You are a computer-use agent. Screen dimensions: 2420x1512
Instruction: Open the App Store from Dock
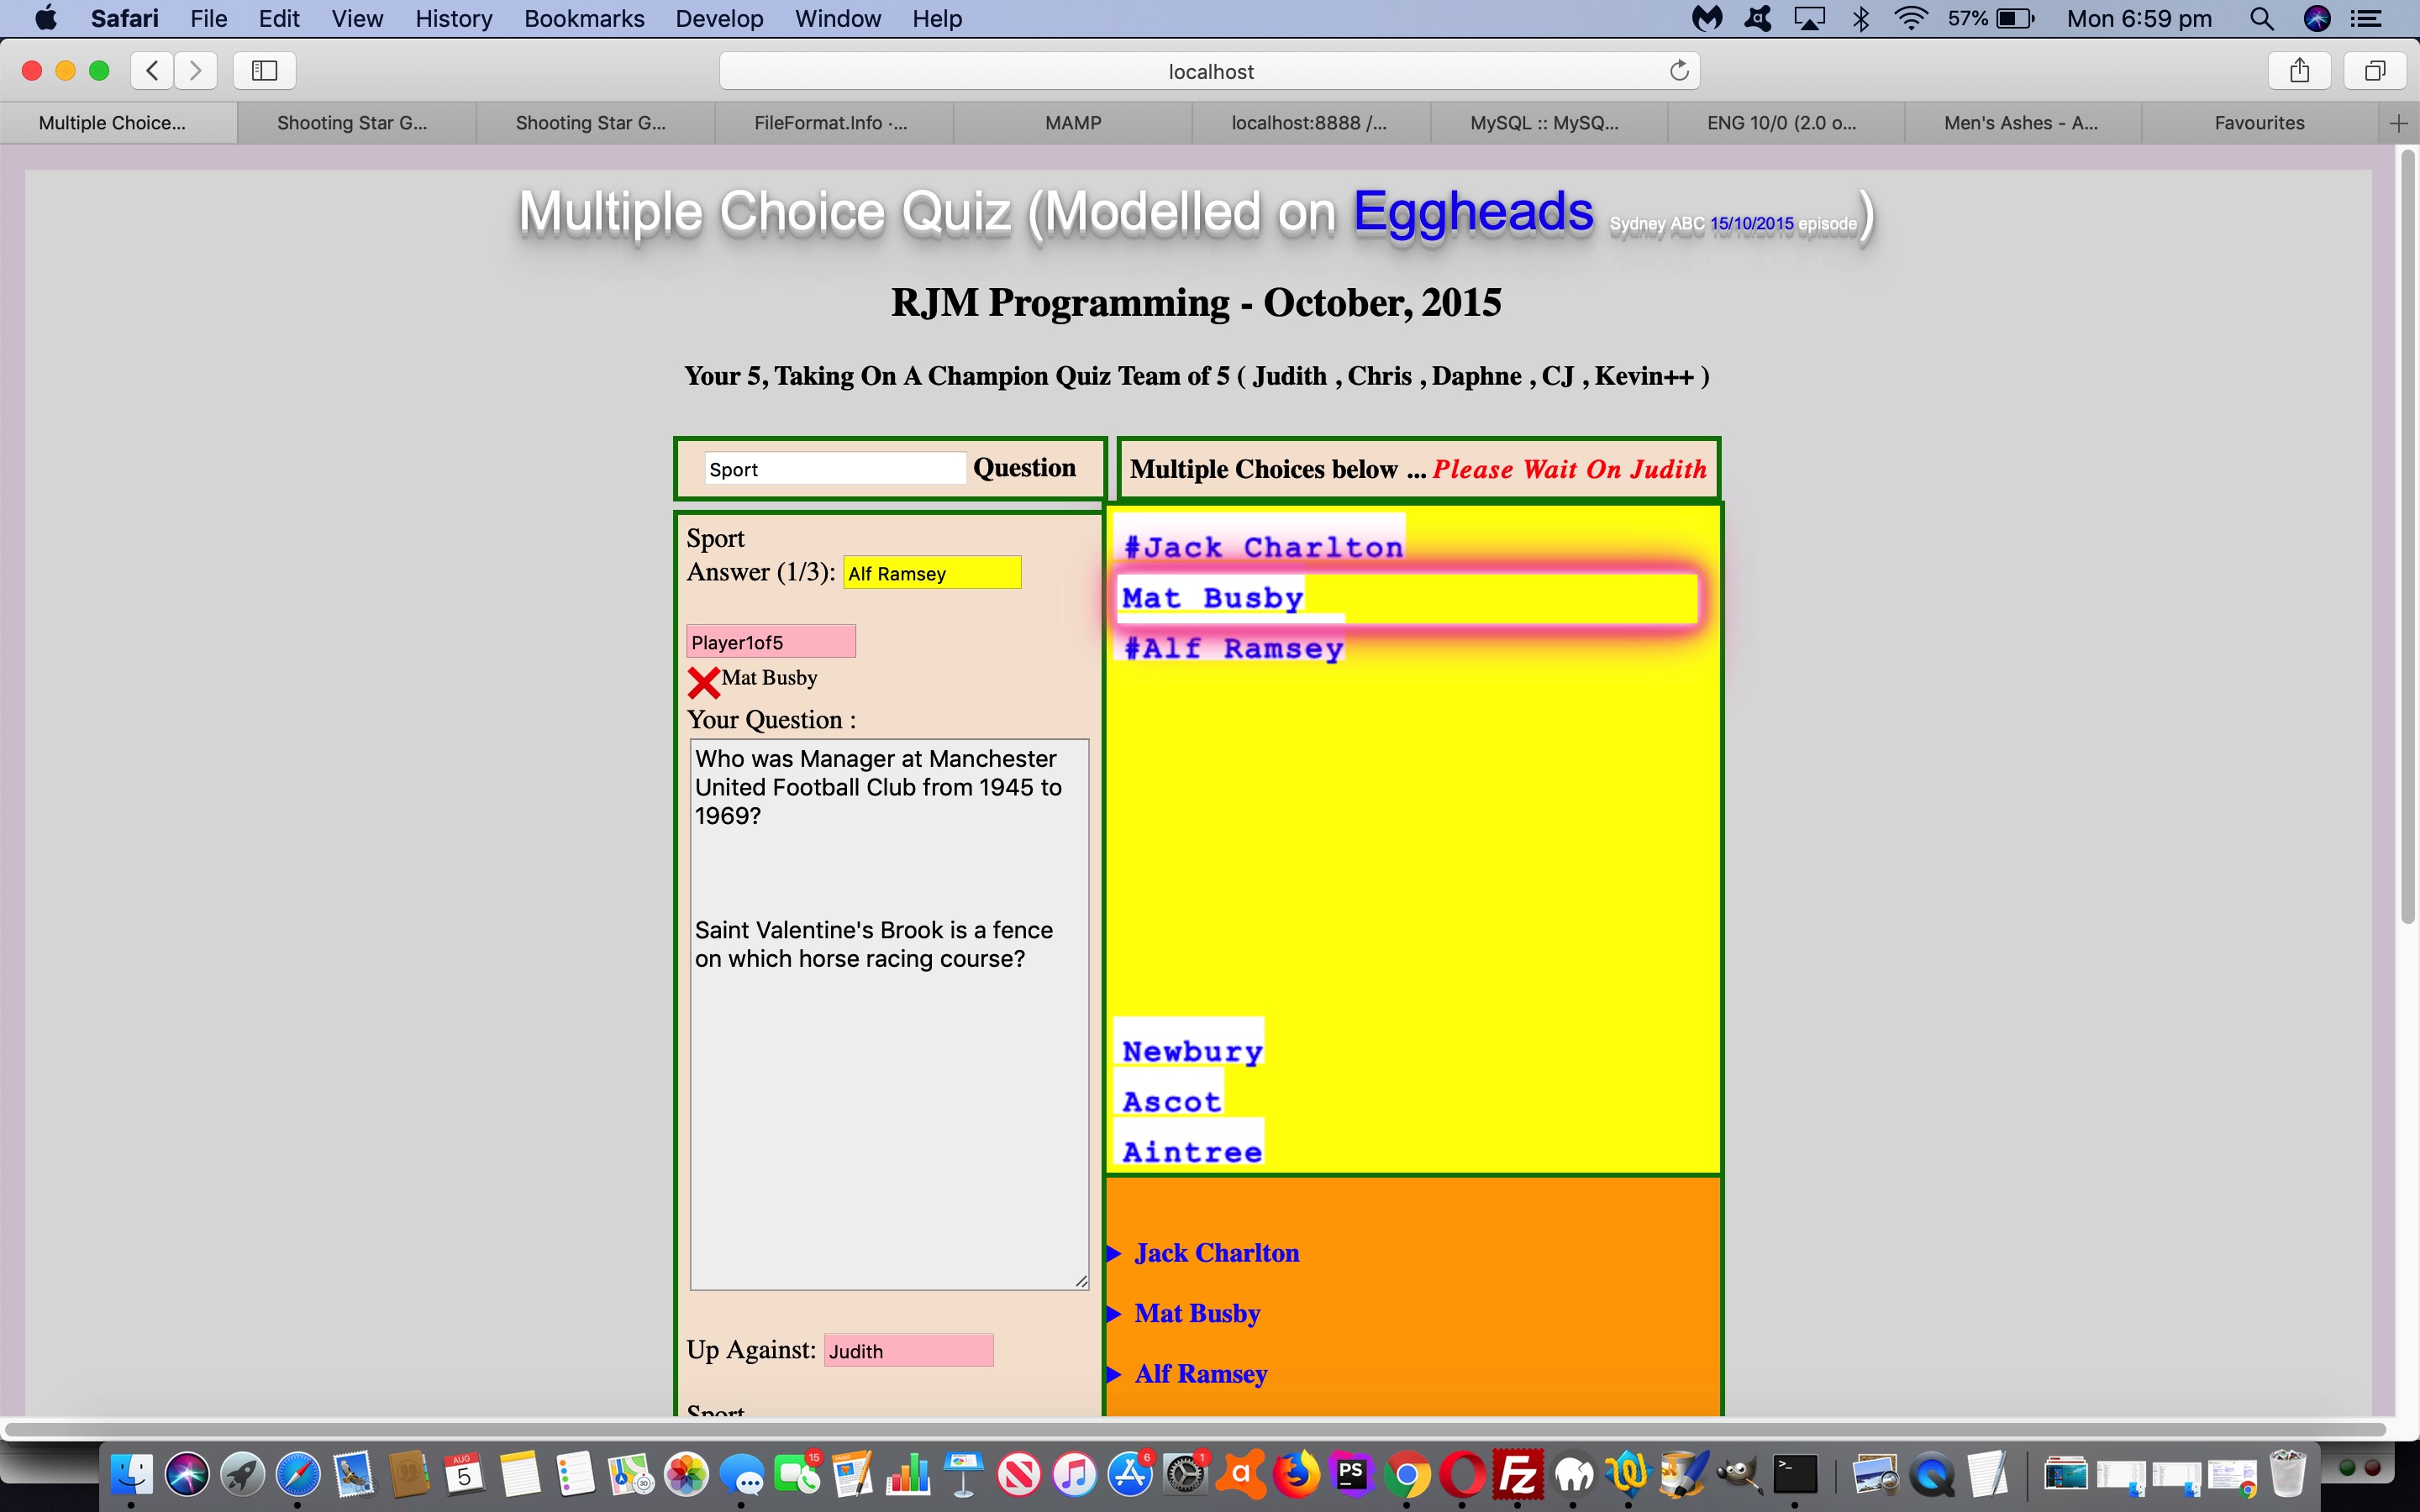tap(1130, 1473)
